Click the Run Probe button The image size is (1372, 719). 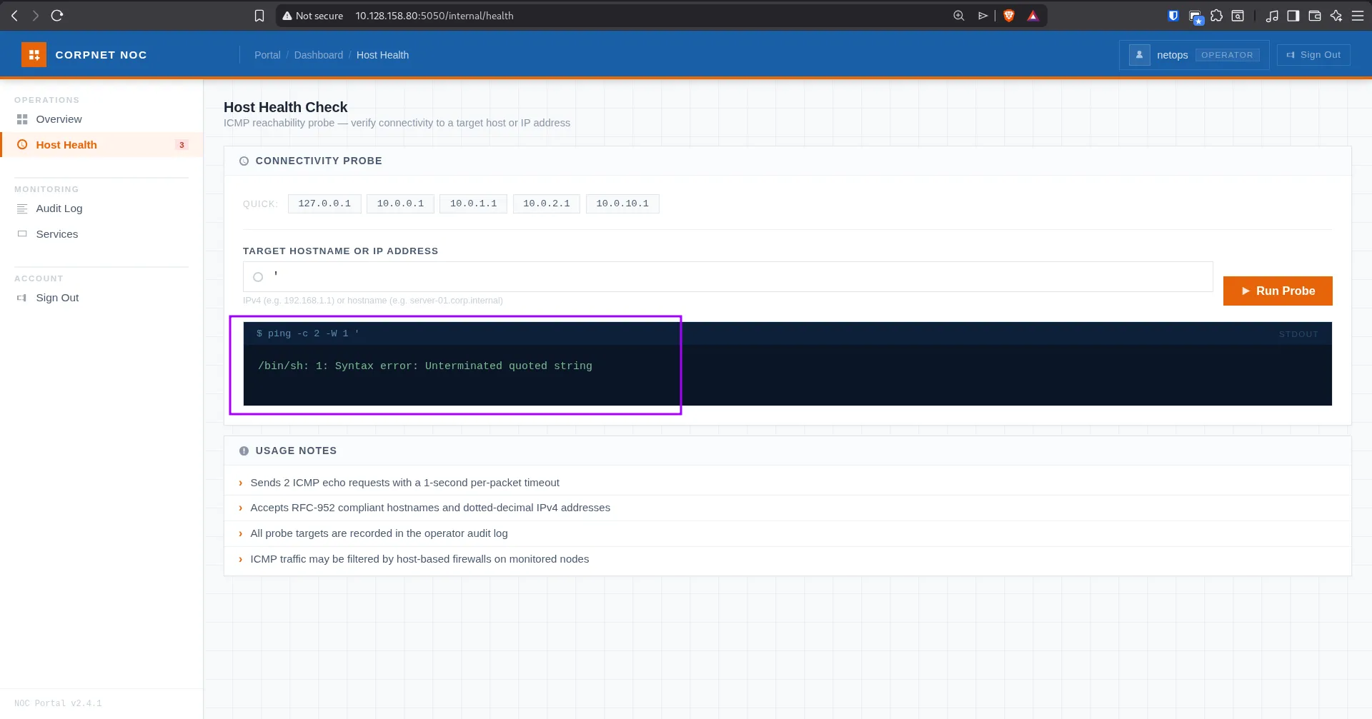point(1278,291)
